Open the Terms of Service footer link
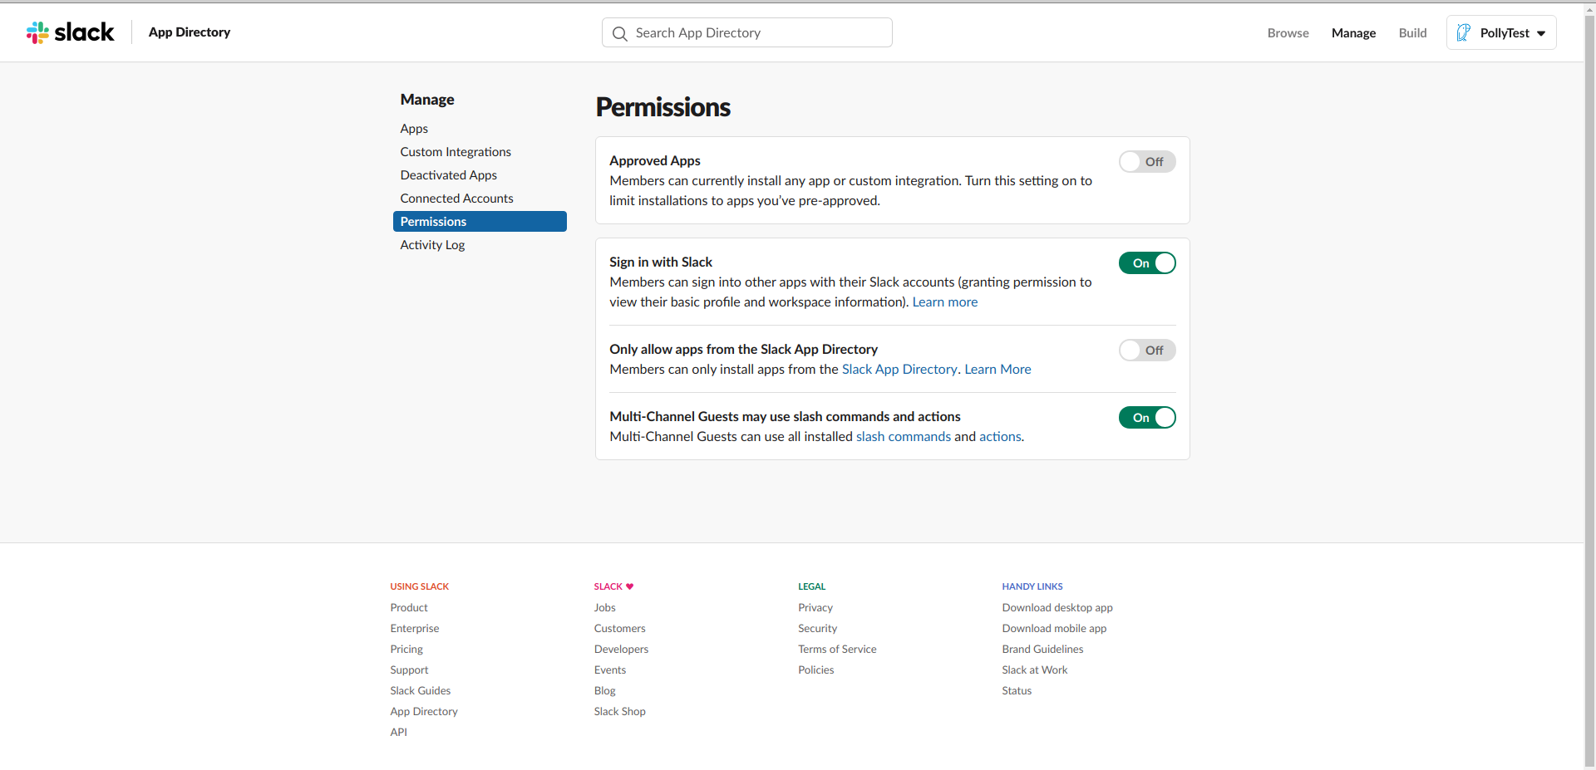Screen dimensions: 1596x770 (836, 649)
